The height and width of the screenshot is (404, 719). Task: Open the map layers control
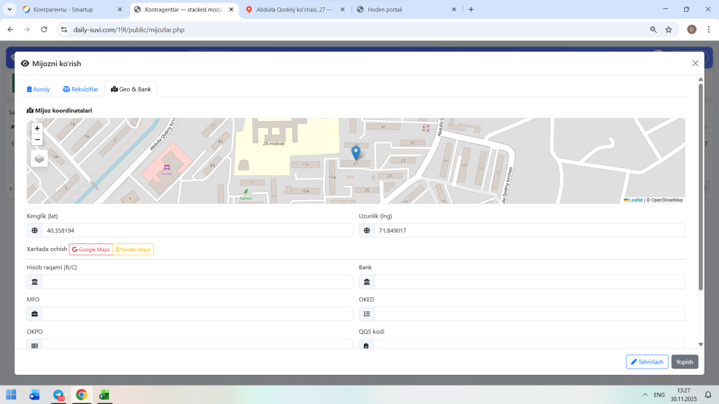(39, 158)
